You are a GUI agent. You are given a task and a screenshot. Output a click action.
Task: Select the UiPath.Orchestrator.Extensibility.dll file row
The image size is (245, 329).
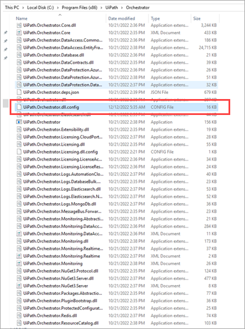[x=117, y=129]
